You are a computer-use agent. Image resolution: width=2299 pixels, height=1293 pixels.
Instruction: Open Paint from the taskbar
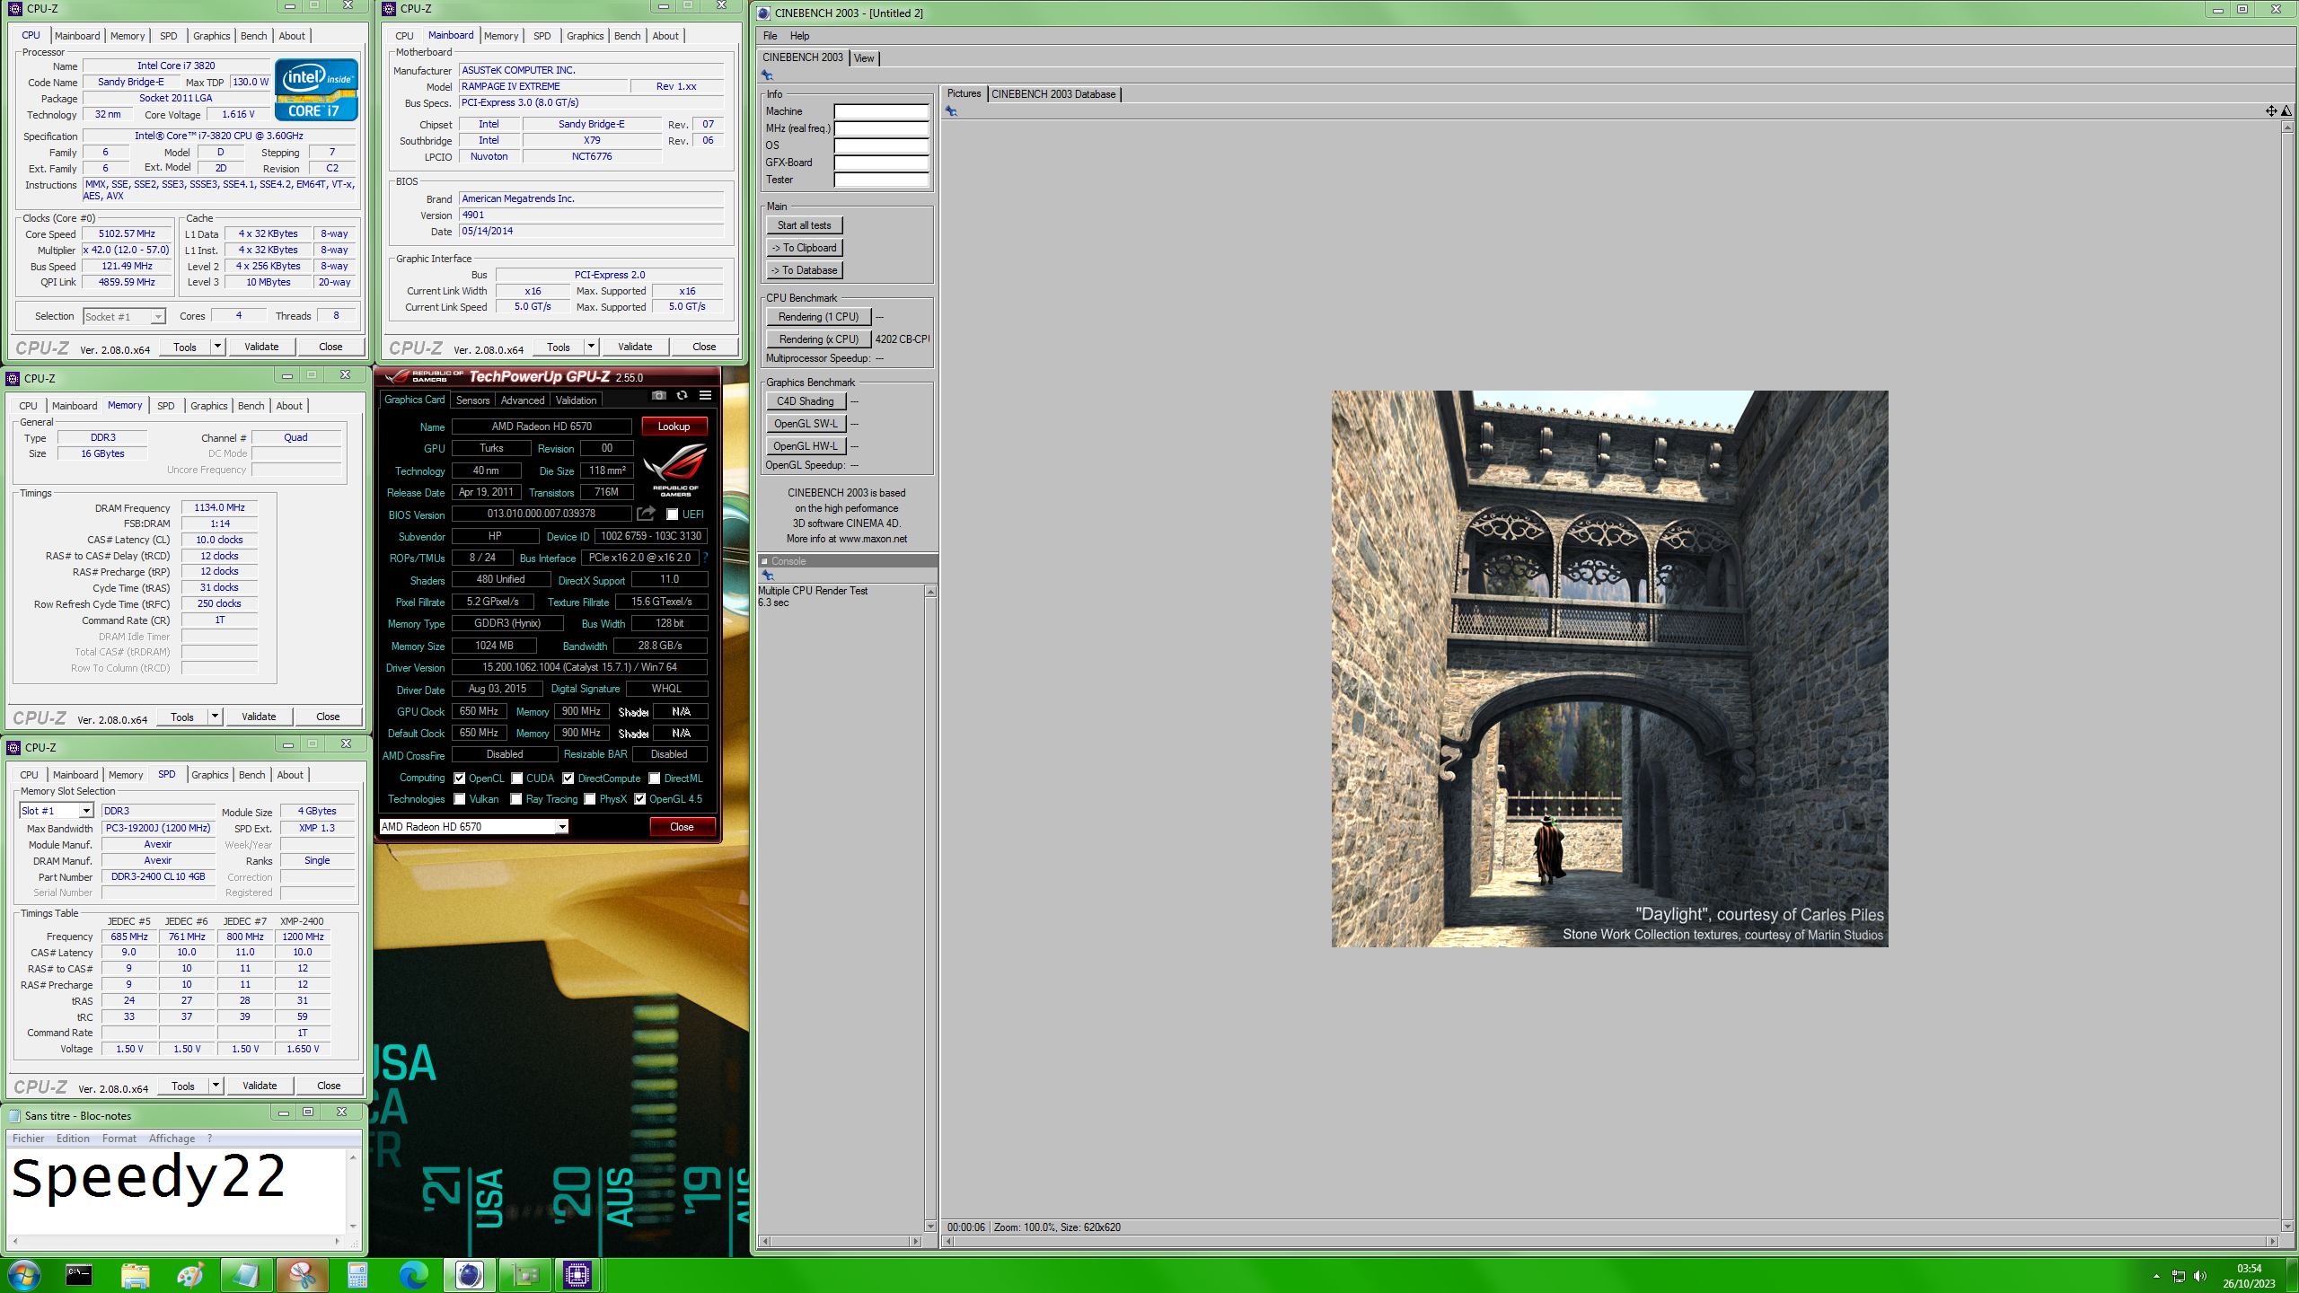[x=190, y=1274]
